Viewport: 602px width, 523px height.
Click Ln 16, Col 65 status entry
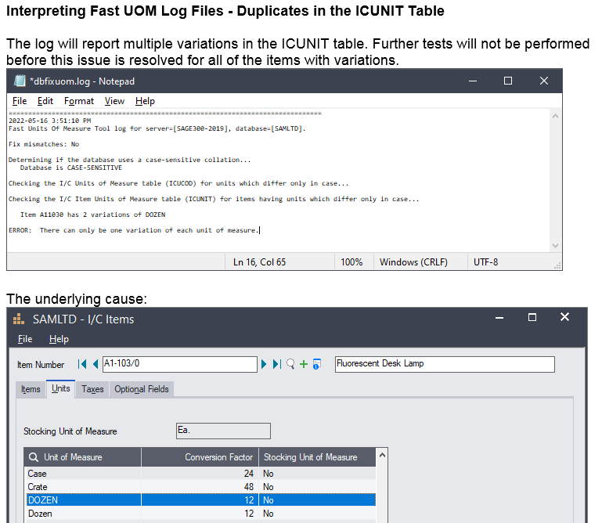(x=260, y=261)
